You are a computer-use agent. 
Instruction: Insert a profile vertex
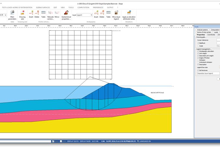31,14
